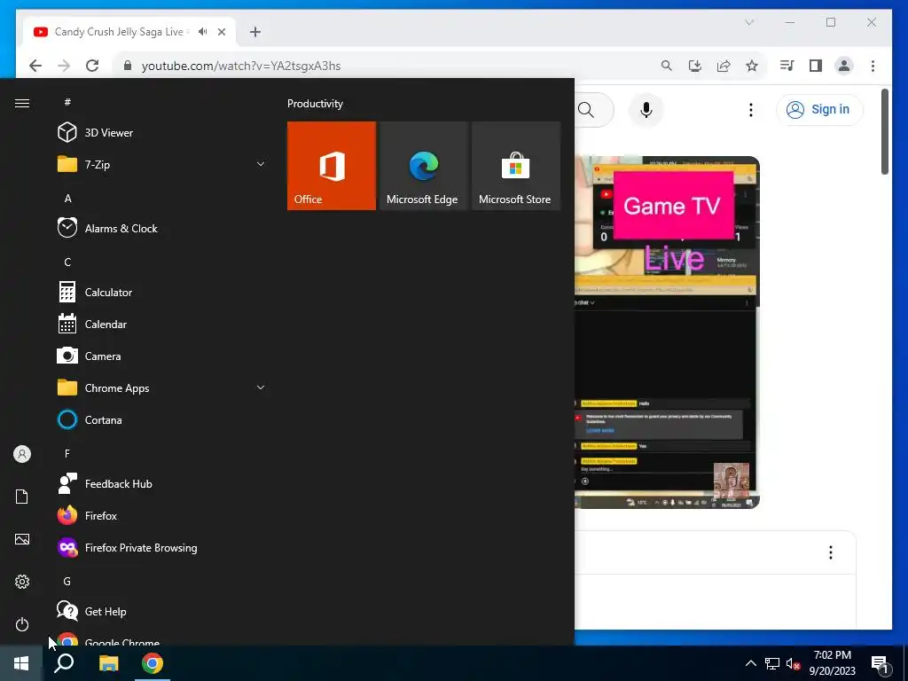Viewport: 908px width, 681px height.
Task: Click the Office tile
Action: pos(332,166)
